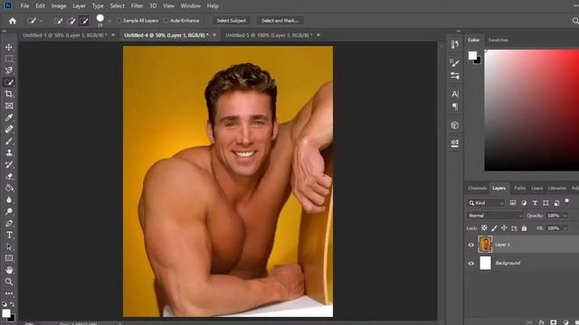Select the Blur tool
579x325 pixels.
[x=9, y=200]
